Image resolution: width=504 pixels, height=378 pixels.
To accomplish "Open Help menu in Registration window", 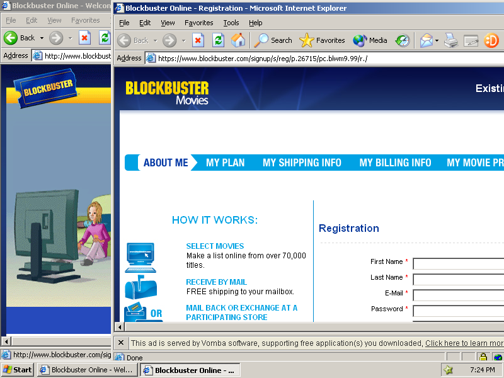I will pos(256,23).
